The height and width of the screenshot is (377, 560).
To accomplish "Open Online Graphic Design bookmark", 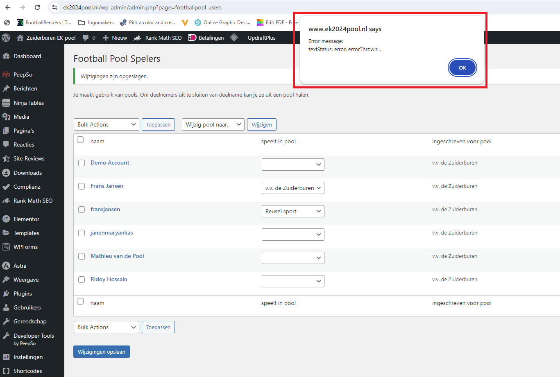I will point(222,23).
